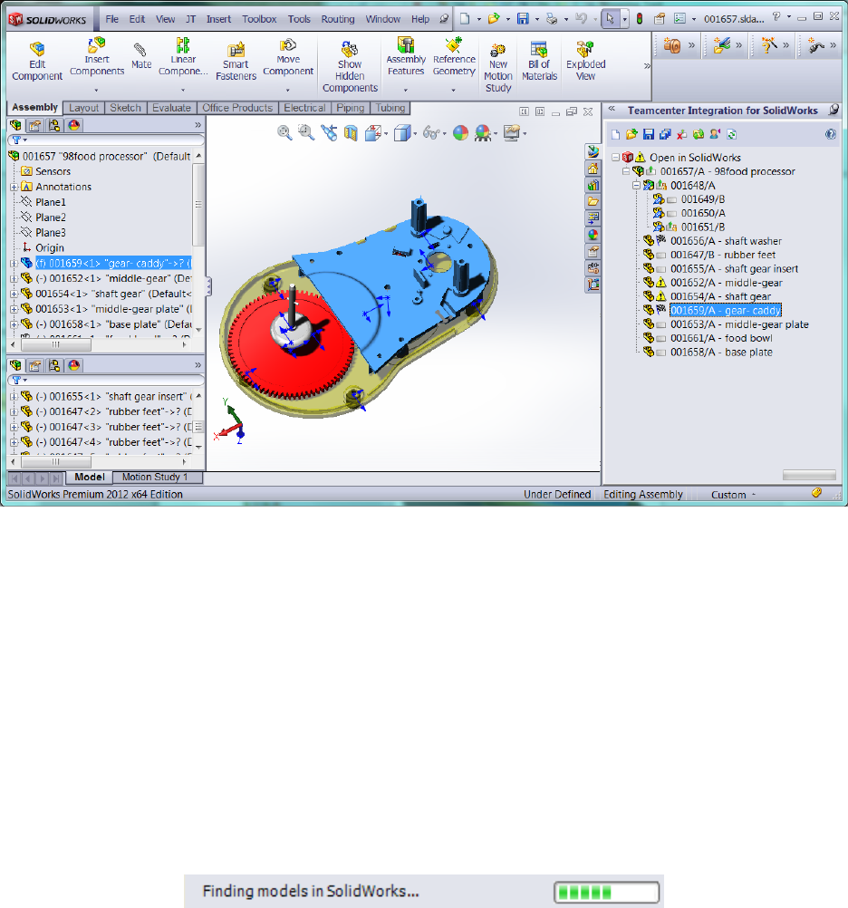848x908 pixels.
Task: Click the Edit Appearance color ball icon
Action: tap(461, 133)
